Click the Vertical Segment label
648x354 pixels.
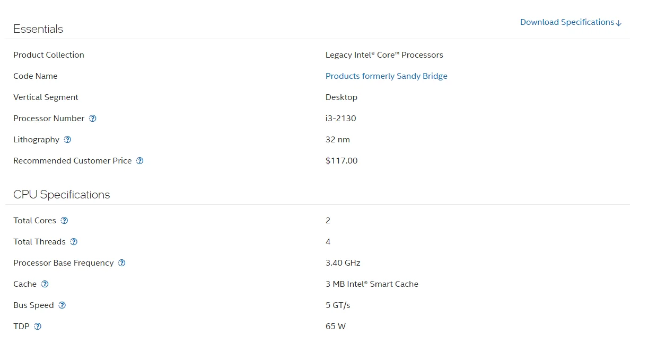pos(46,97)
